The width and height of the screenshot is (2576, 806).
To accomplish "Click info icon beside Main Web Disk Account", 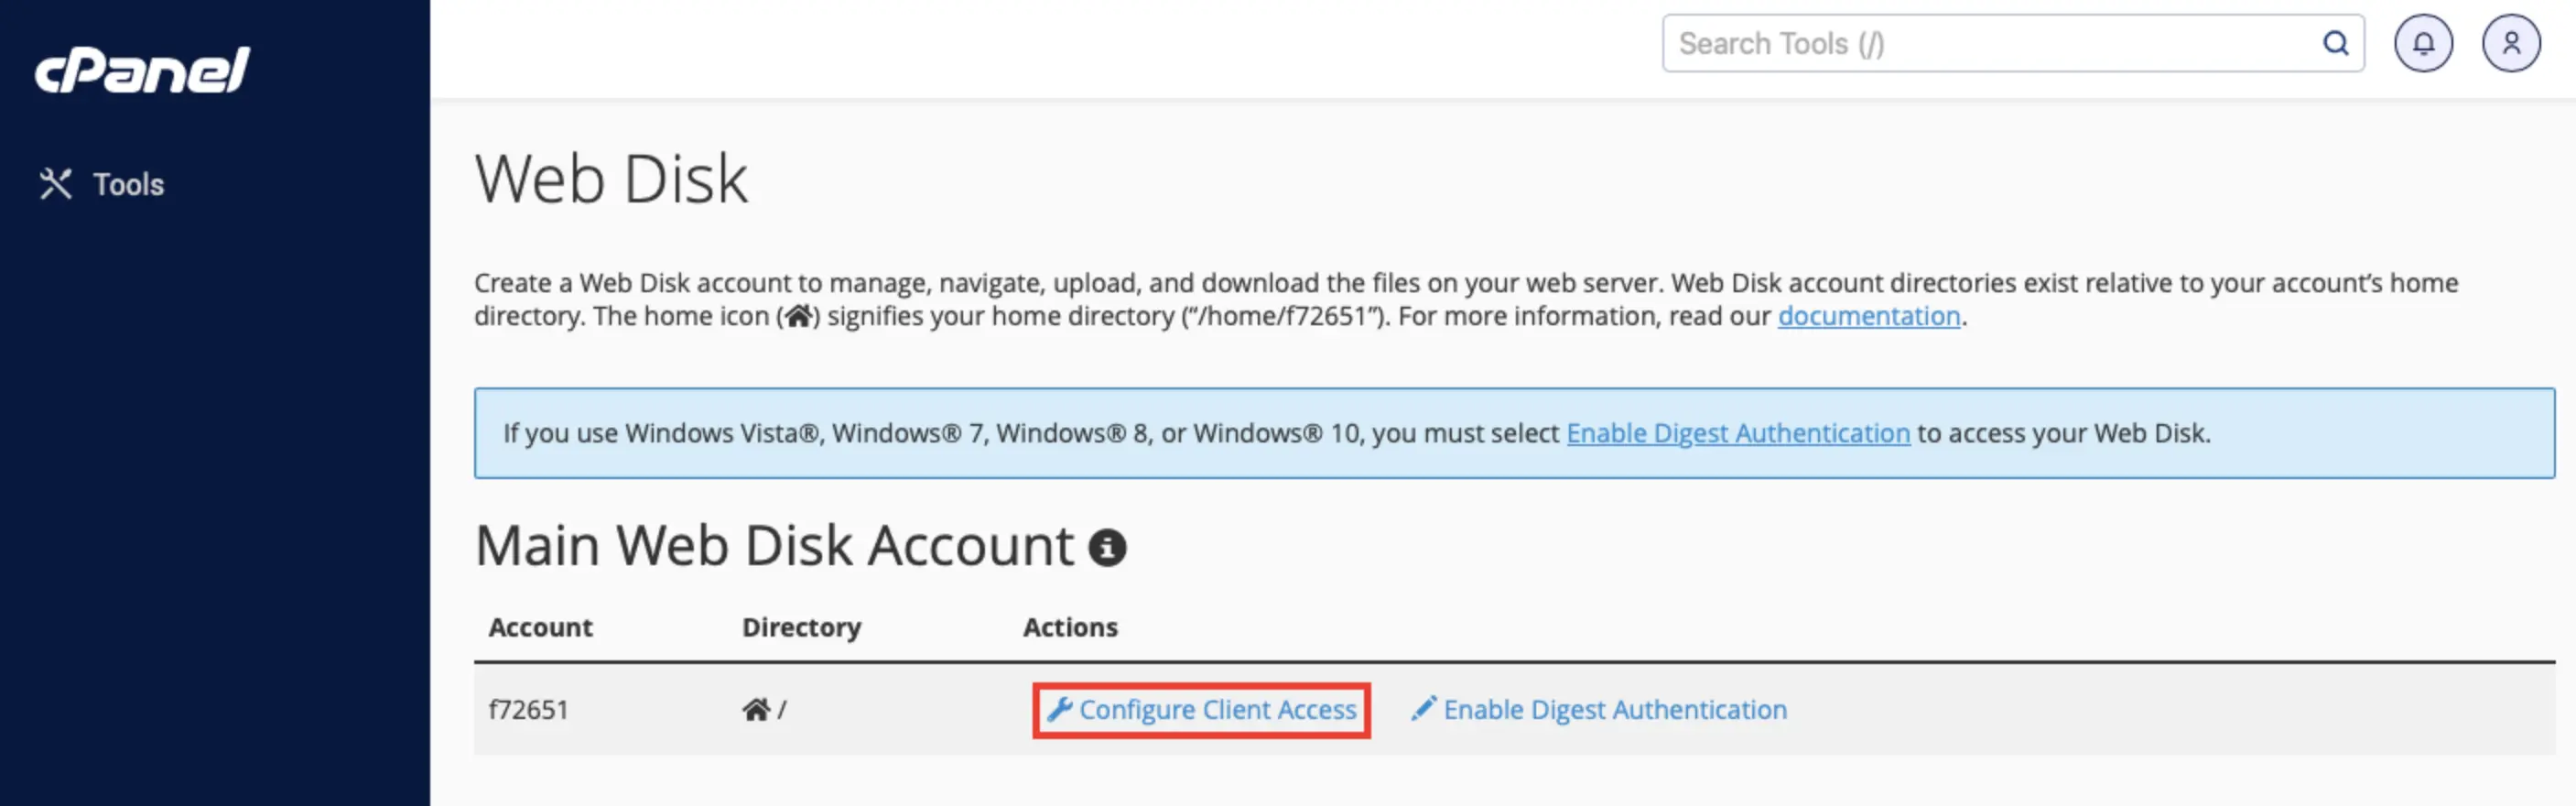I will [1107, 548].
